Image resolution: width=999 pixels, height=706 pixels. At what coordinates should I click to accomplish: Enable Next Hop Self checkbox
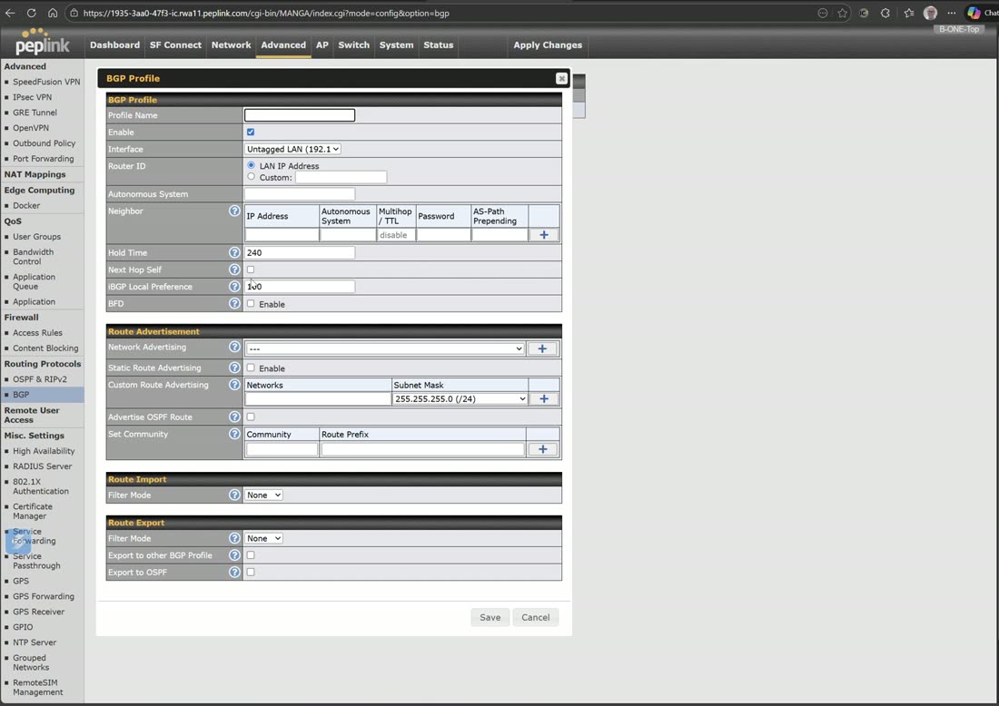click(x=251, y=270)
